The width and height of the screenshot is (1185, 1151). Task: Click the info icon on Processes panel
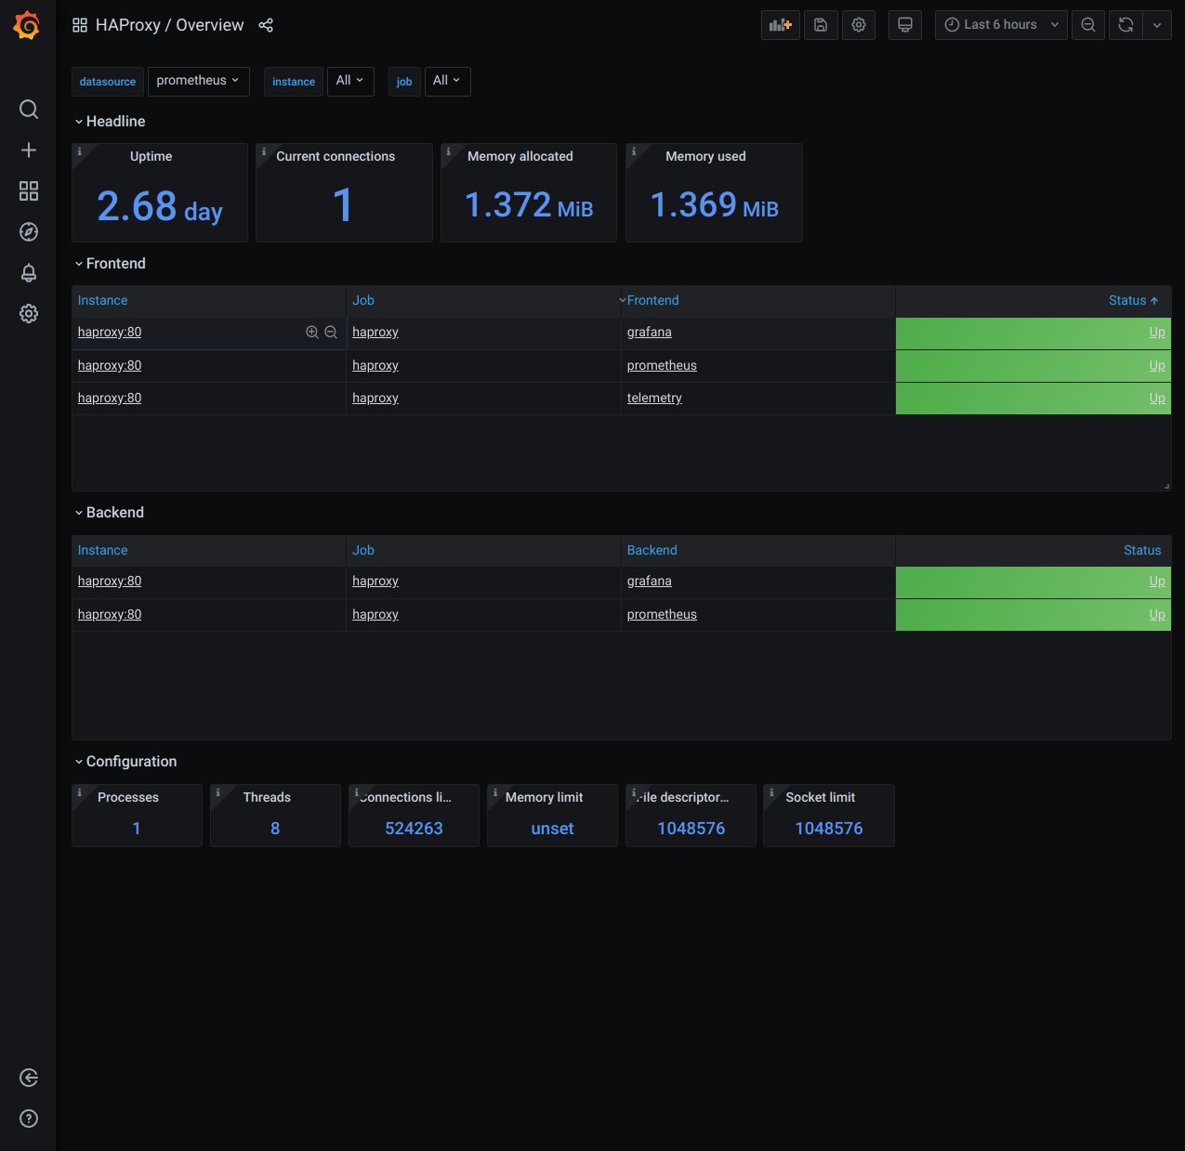(x=79, y=792)
